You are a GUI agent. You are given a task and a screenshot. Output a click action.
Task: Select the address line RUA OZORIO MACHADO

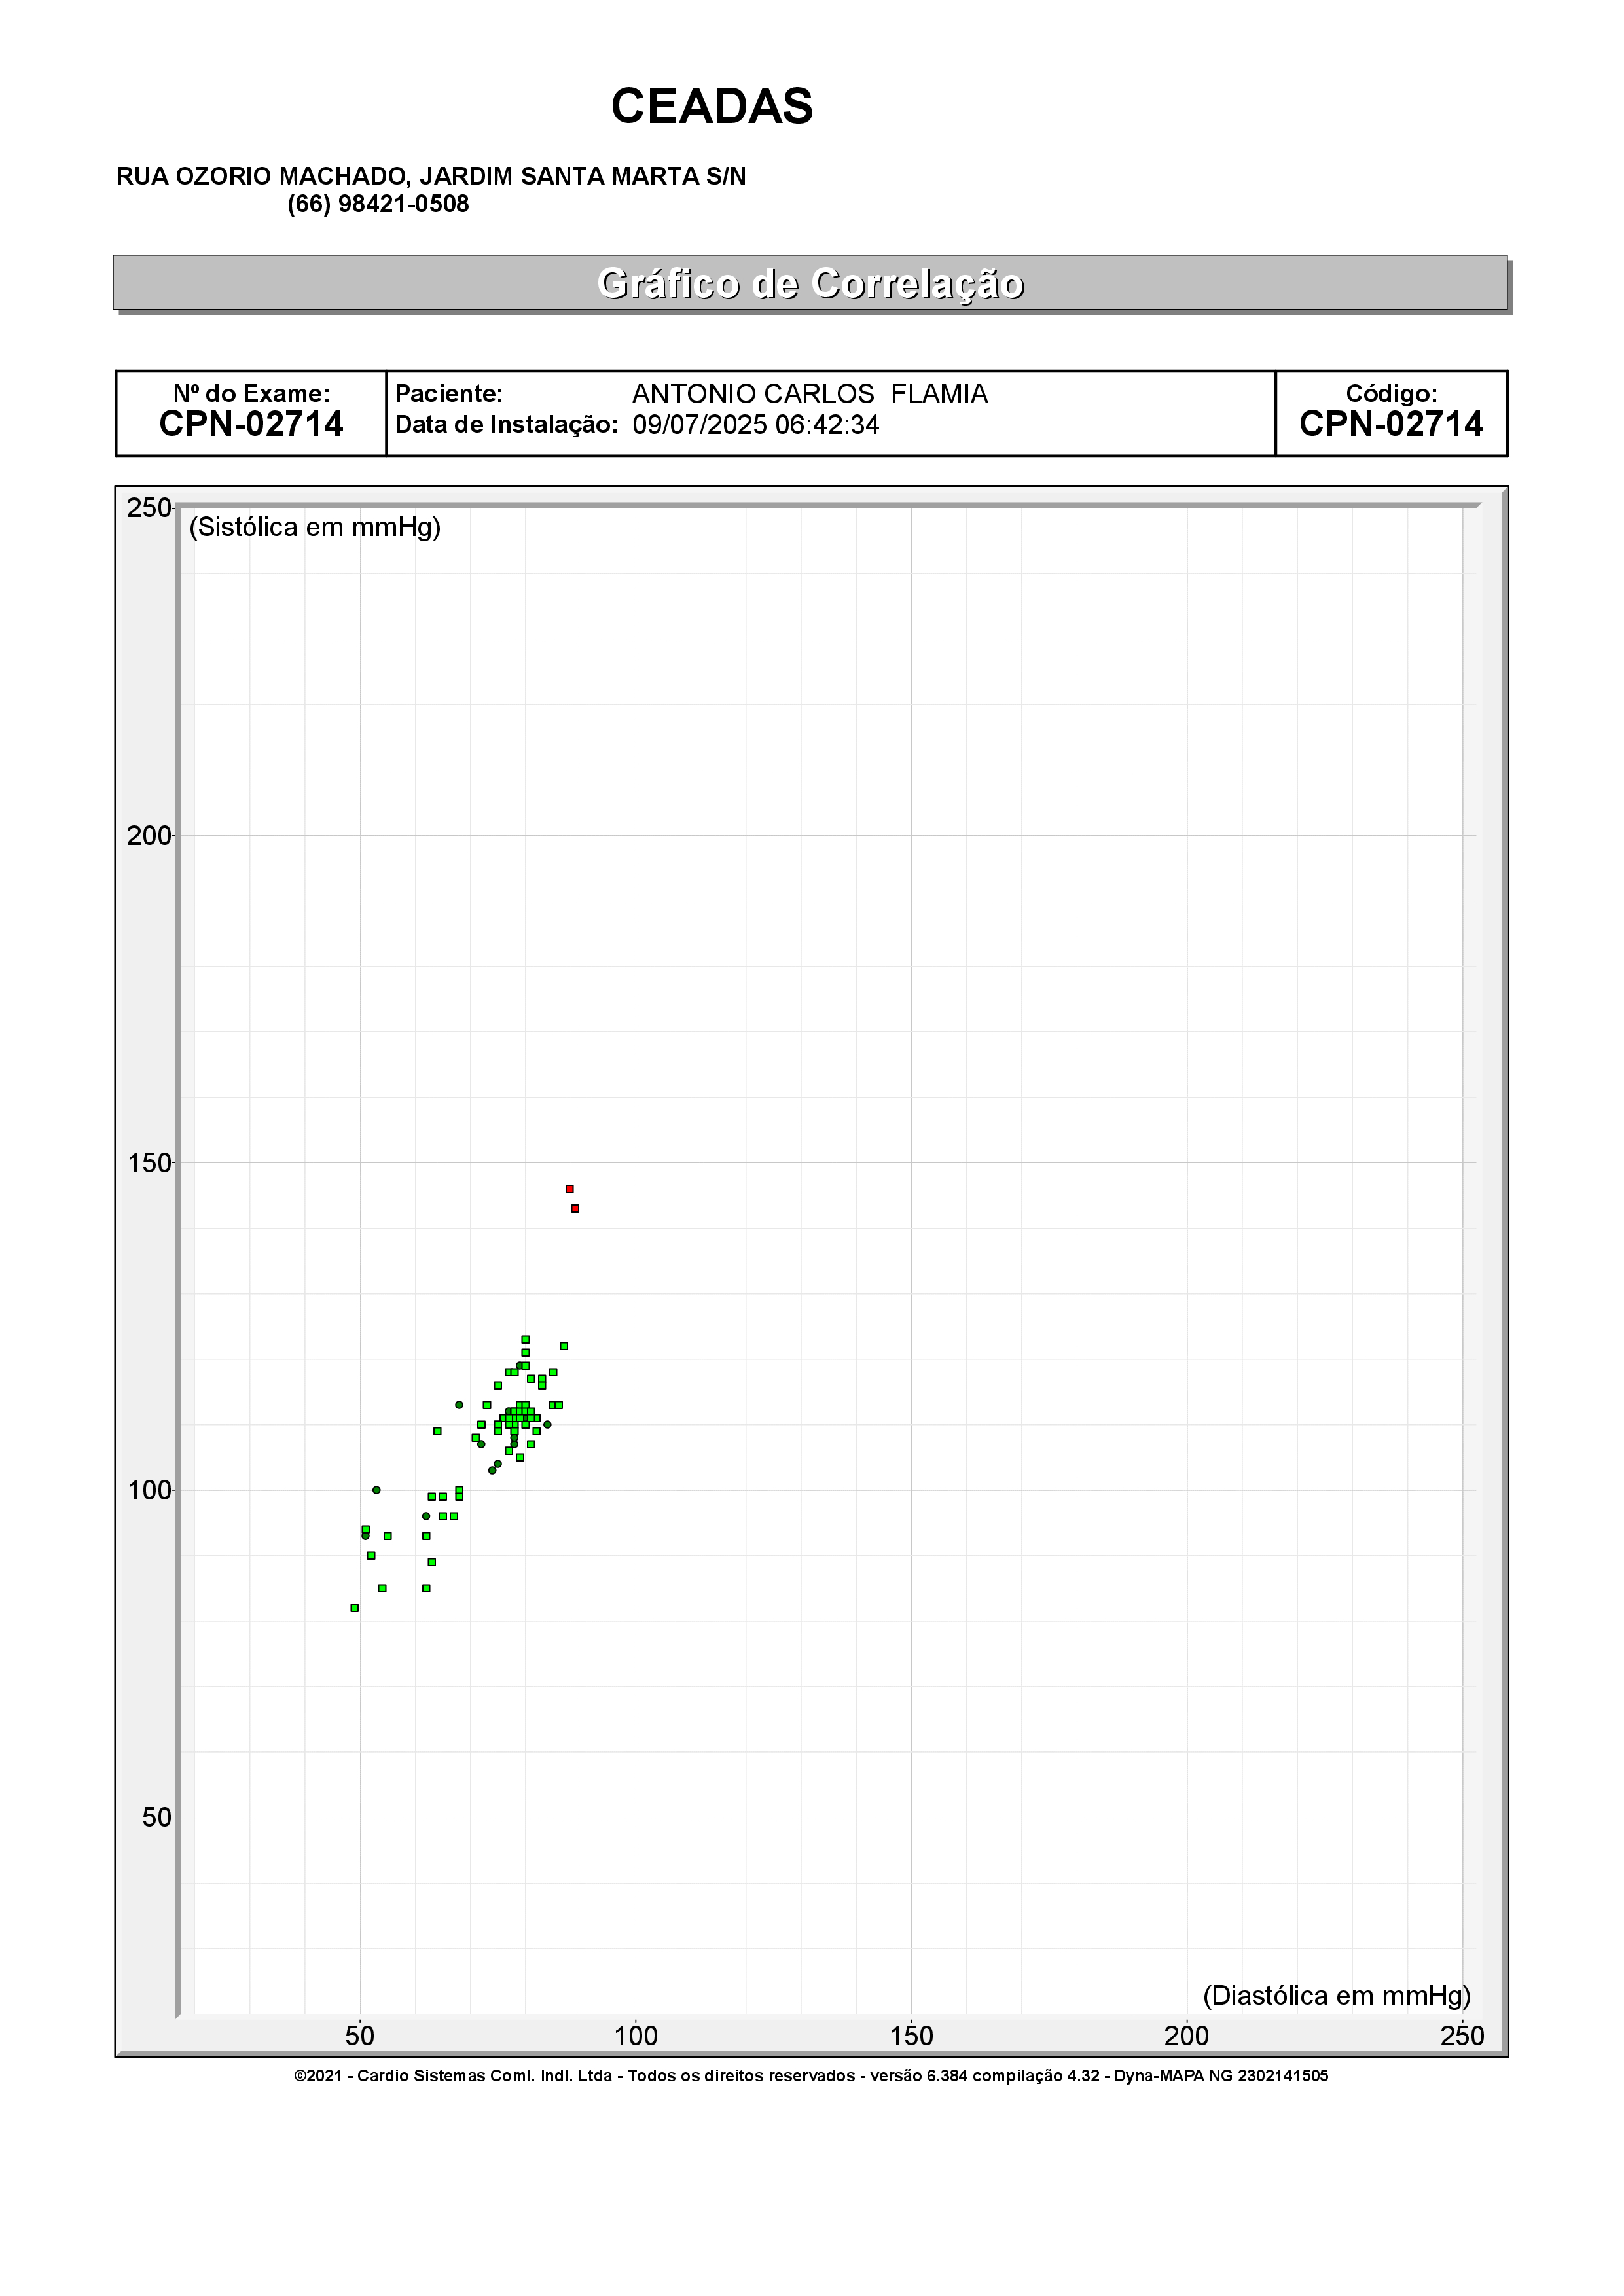(x=431, y=177)
